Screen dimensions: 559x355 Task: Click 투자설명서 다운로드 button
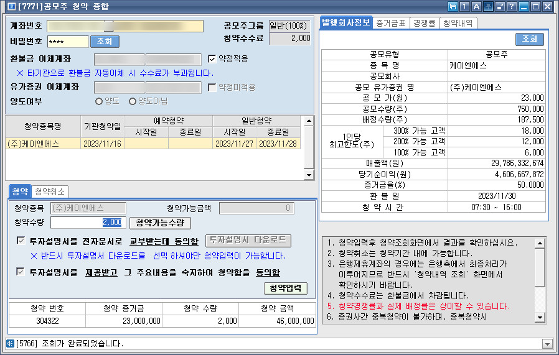[x=248, y=241]
